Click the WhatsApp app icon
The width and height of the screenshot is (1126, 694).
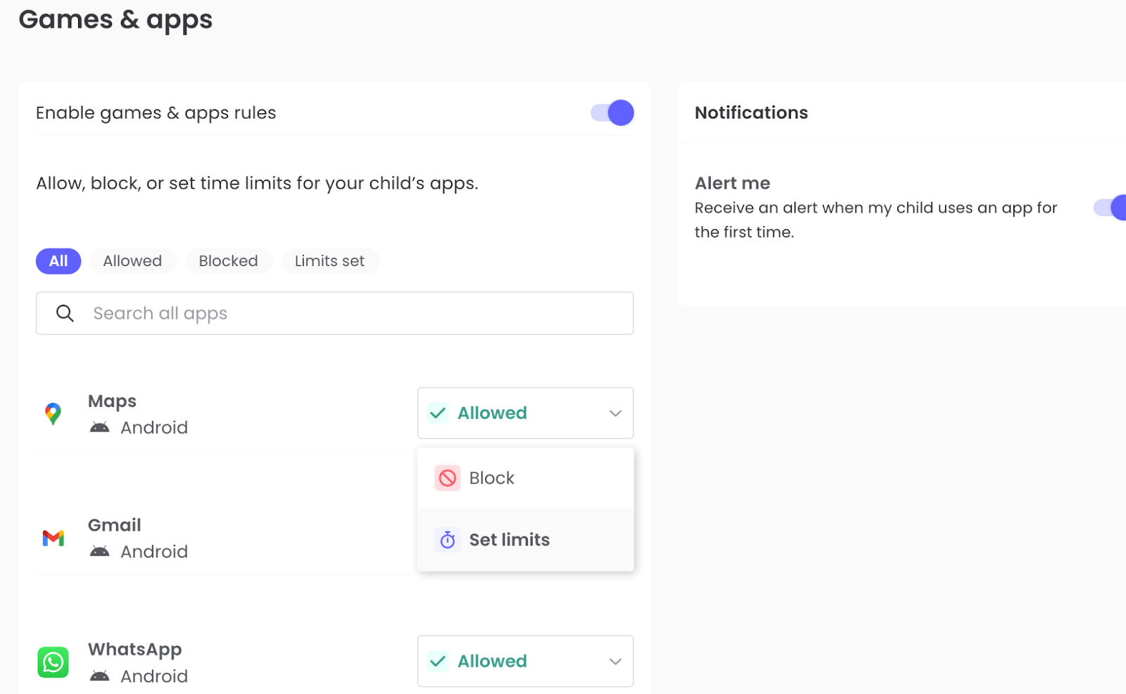coord(53,662)
